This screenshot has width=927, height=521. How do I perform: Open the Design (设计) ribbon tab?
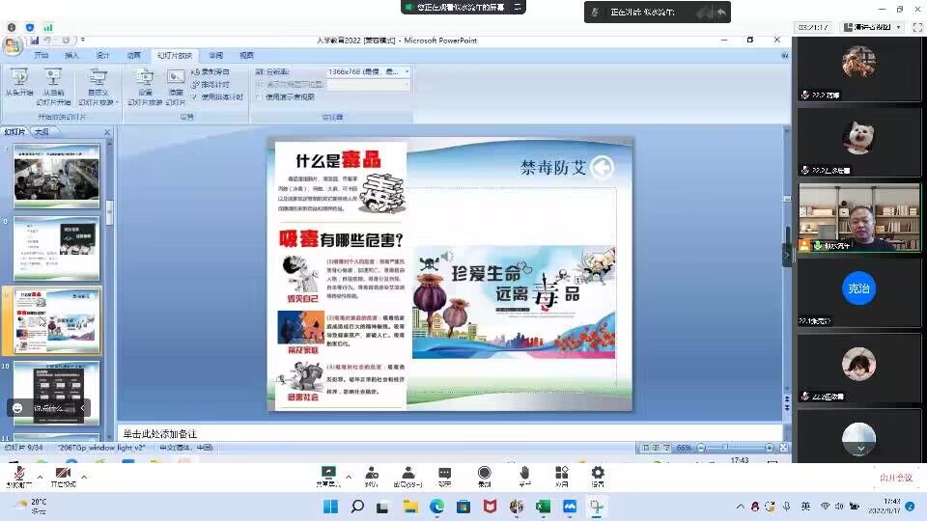click(x=102, y=55)
